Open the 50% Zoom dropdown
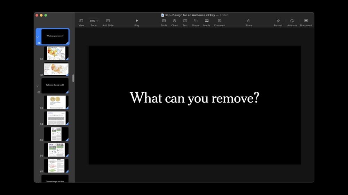The image size is (348, 195). point(94,21)
